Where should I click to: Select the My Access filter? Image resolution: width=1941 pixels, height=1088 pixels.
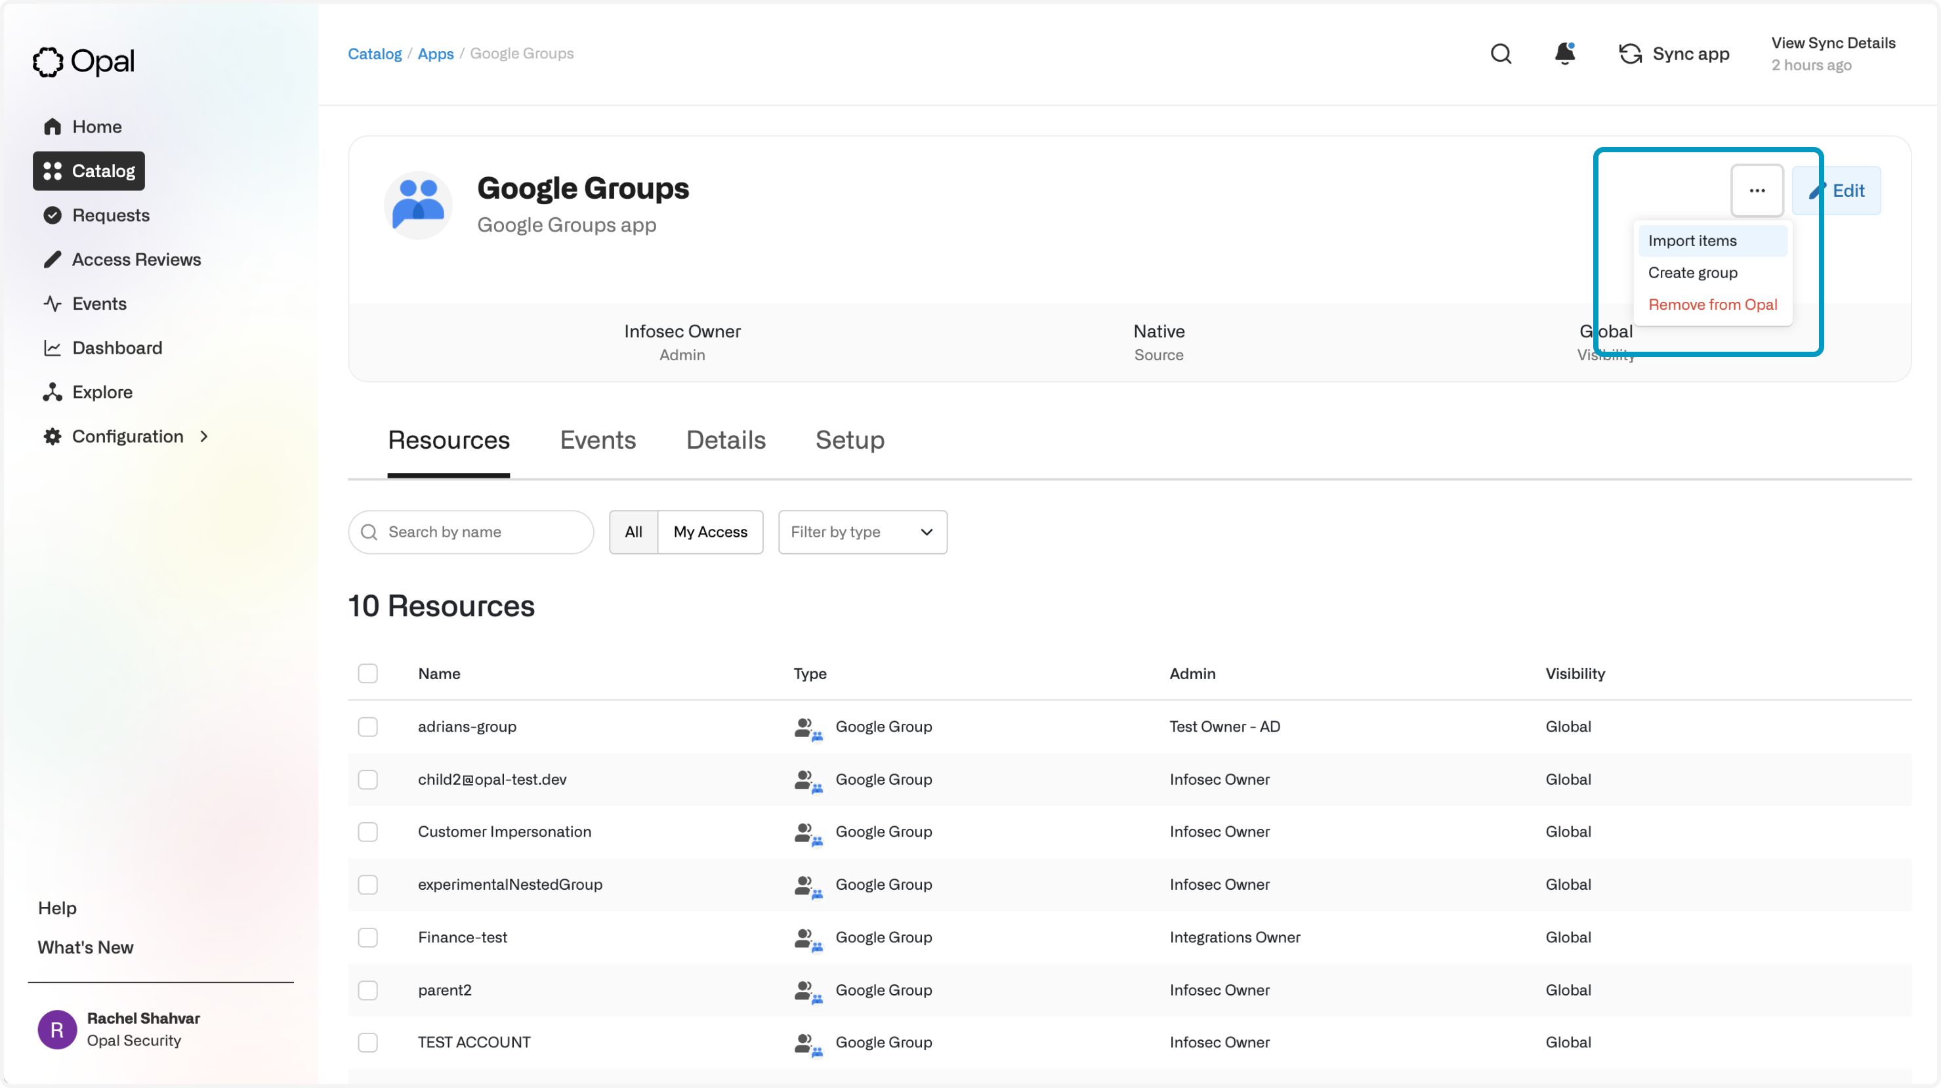711,533
